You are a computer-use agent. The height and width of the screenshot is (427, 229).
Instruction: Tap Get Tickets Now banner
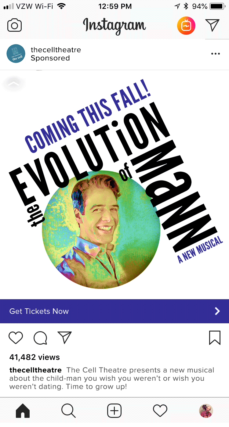(114, 311)
